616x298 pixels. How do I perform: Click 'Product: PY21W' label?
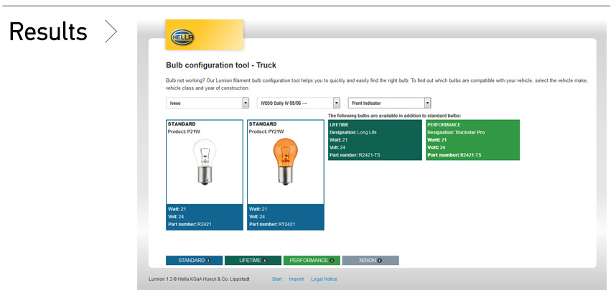click(x=266, y=131)
